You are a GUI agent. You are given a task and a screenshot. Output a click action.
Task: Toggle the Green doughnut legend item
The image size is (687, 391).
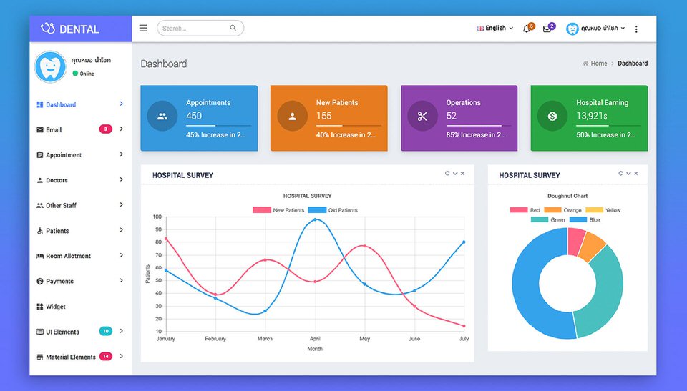click(x=548, y=220)
